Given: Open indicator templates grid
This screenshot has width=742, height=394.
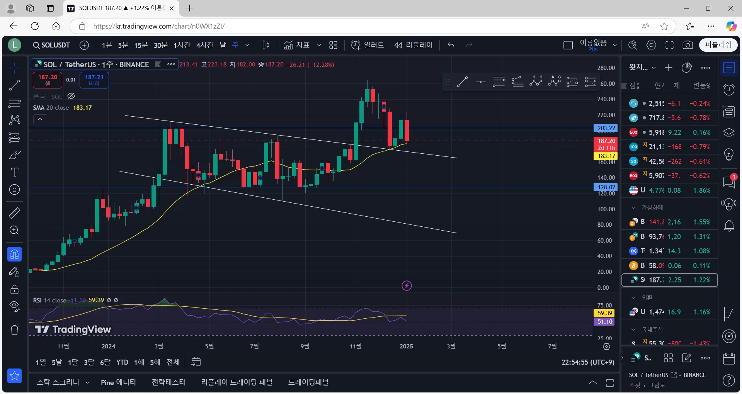Looking at the screenshot, I should tap(334, 45).
